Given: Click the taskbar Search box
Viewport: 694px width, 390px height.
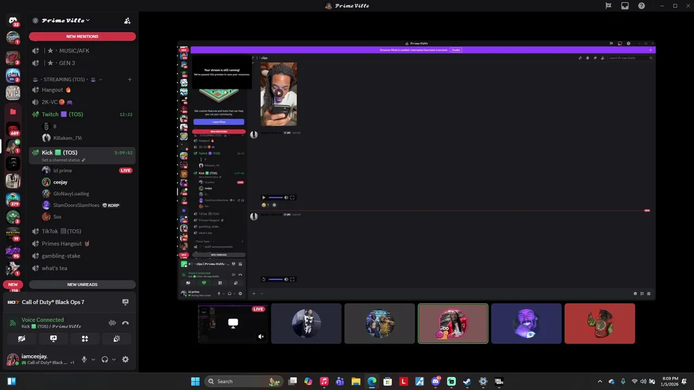Looking at the screenshot, I should (244, 381).
